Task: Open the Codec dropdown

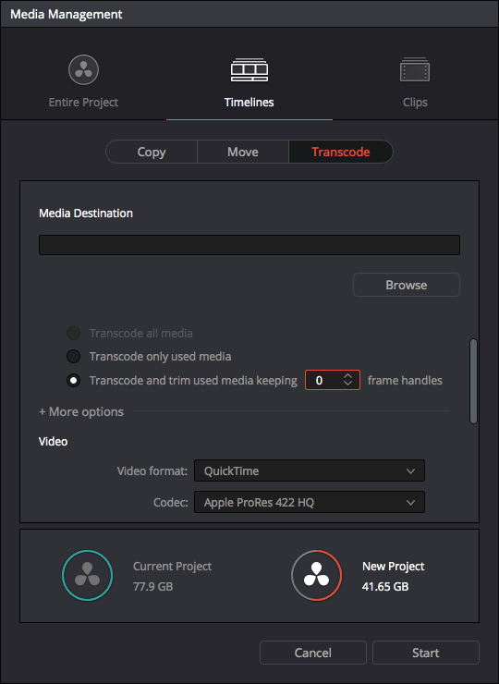Action: (310, 502)
